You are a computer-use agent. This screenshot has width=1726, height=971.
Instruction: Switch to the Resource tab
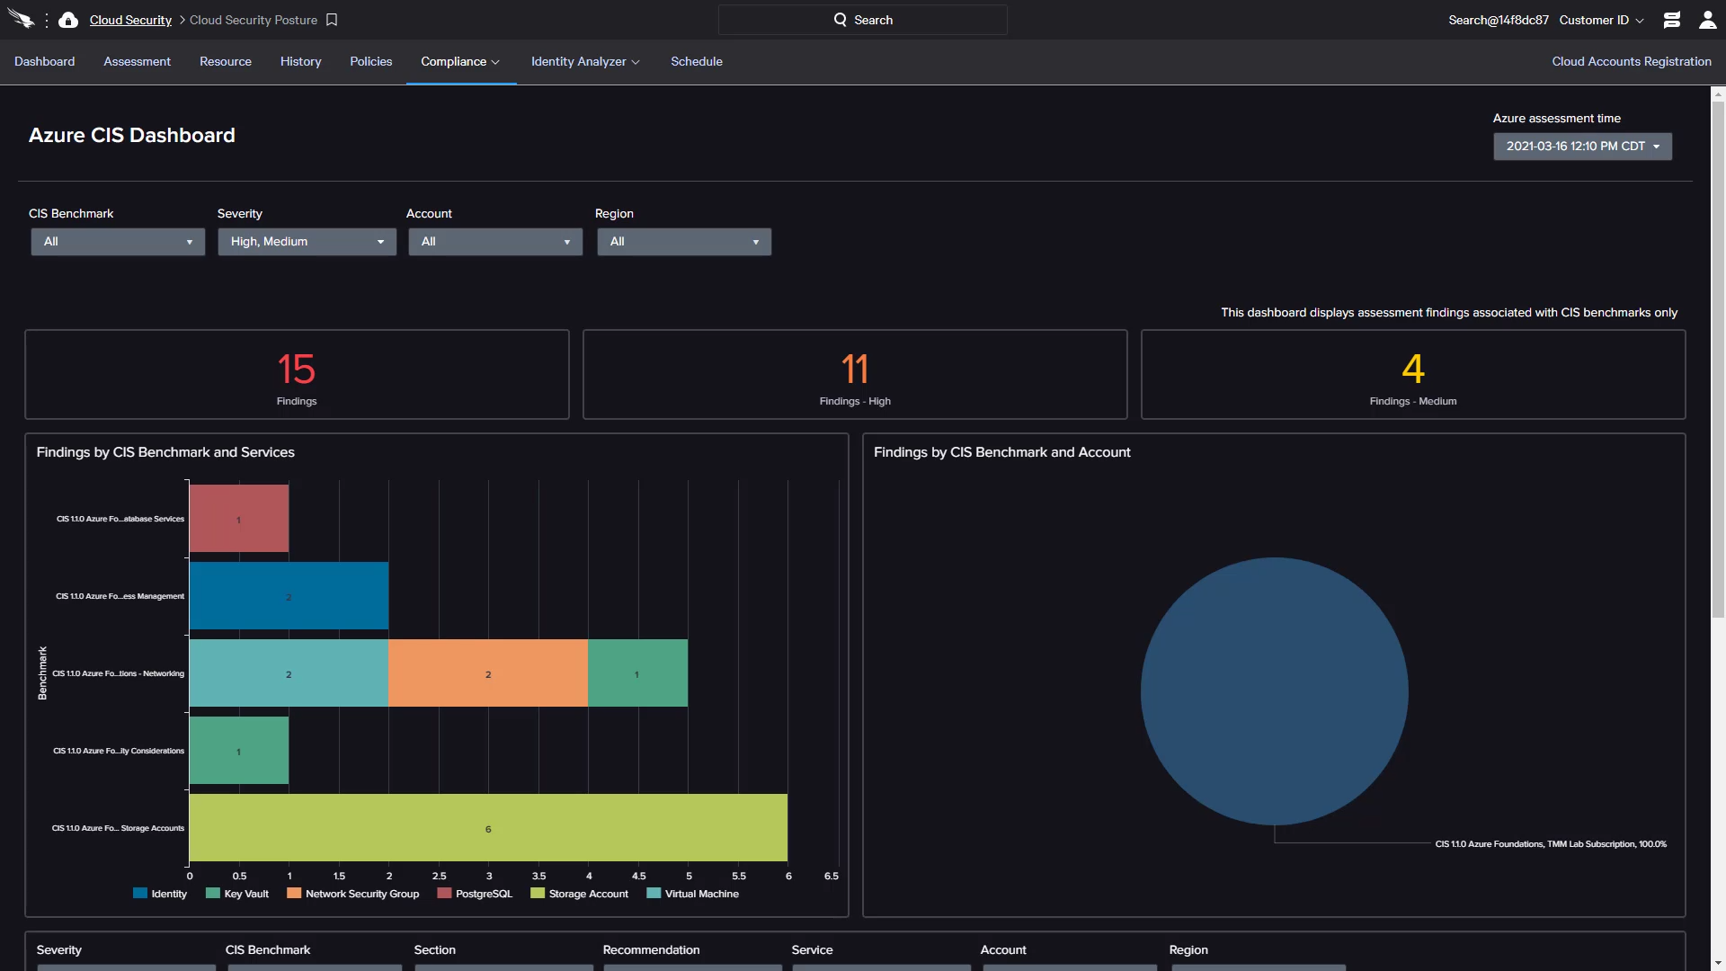226,61
